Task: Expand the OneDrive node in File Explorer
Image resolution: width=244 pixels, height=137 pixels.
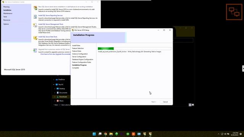Action: 54,80
